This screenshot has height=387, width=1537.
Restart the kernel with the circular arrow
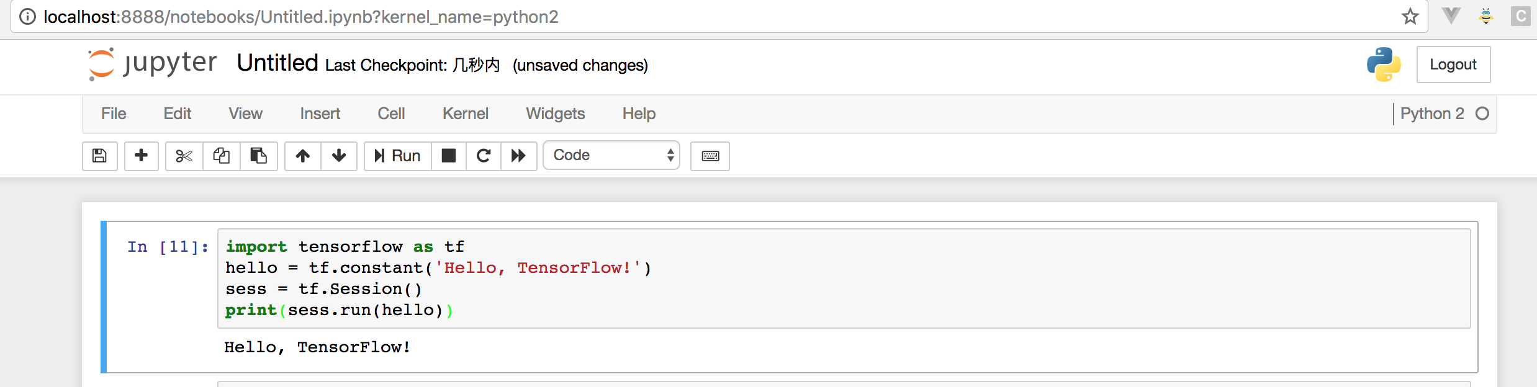pyautogui.click(x=484, y=156)
